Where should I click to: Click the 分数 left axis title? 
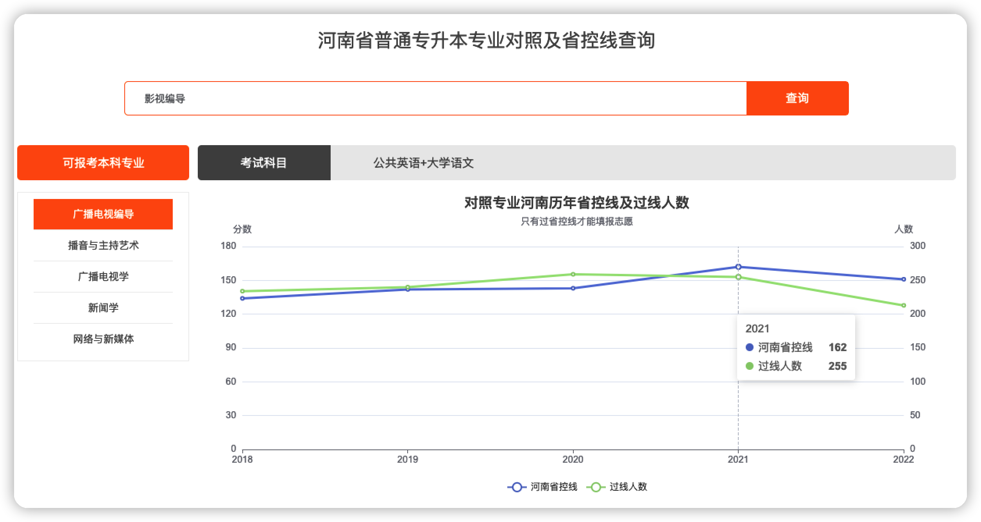coord(242,229)
